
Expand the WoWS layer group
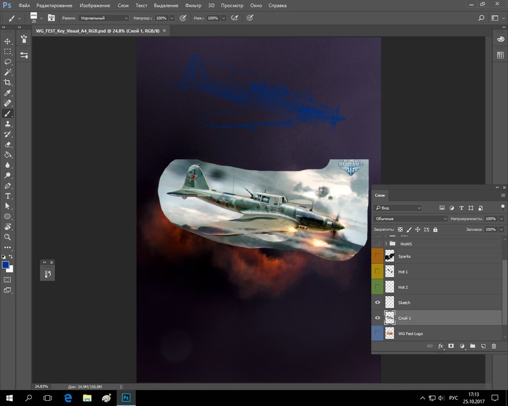386,244
